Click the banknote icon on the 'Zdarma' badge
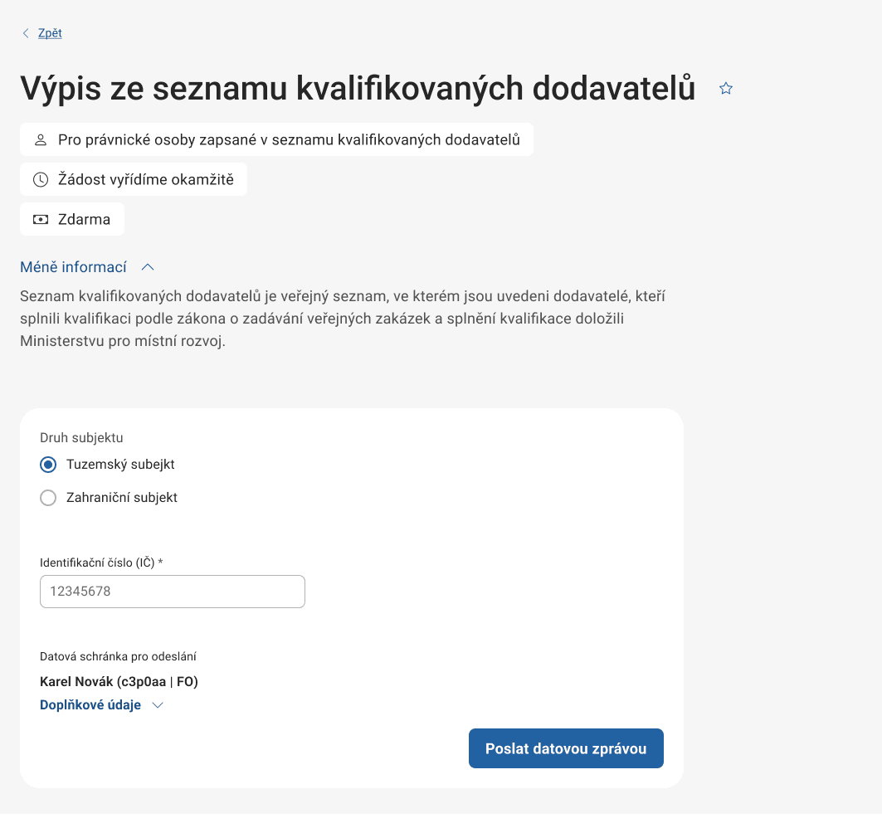882x828 pixels. 41,219
